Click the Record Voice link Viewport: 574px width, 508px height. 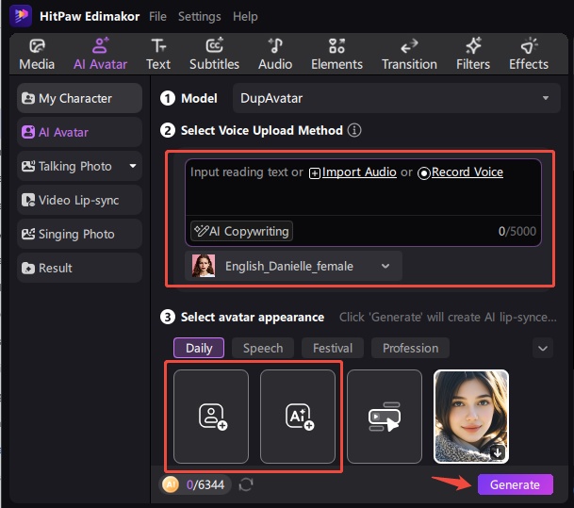461,172
